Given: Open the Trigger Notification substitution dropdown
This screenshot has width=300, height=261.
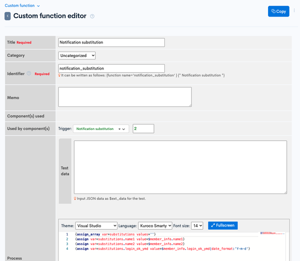Looking at the screenshot, I should coord(101,129).
